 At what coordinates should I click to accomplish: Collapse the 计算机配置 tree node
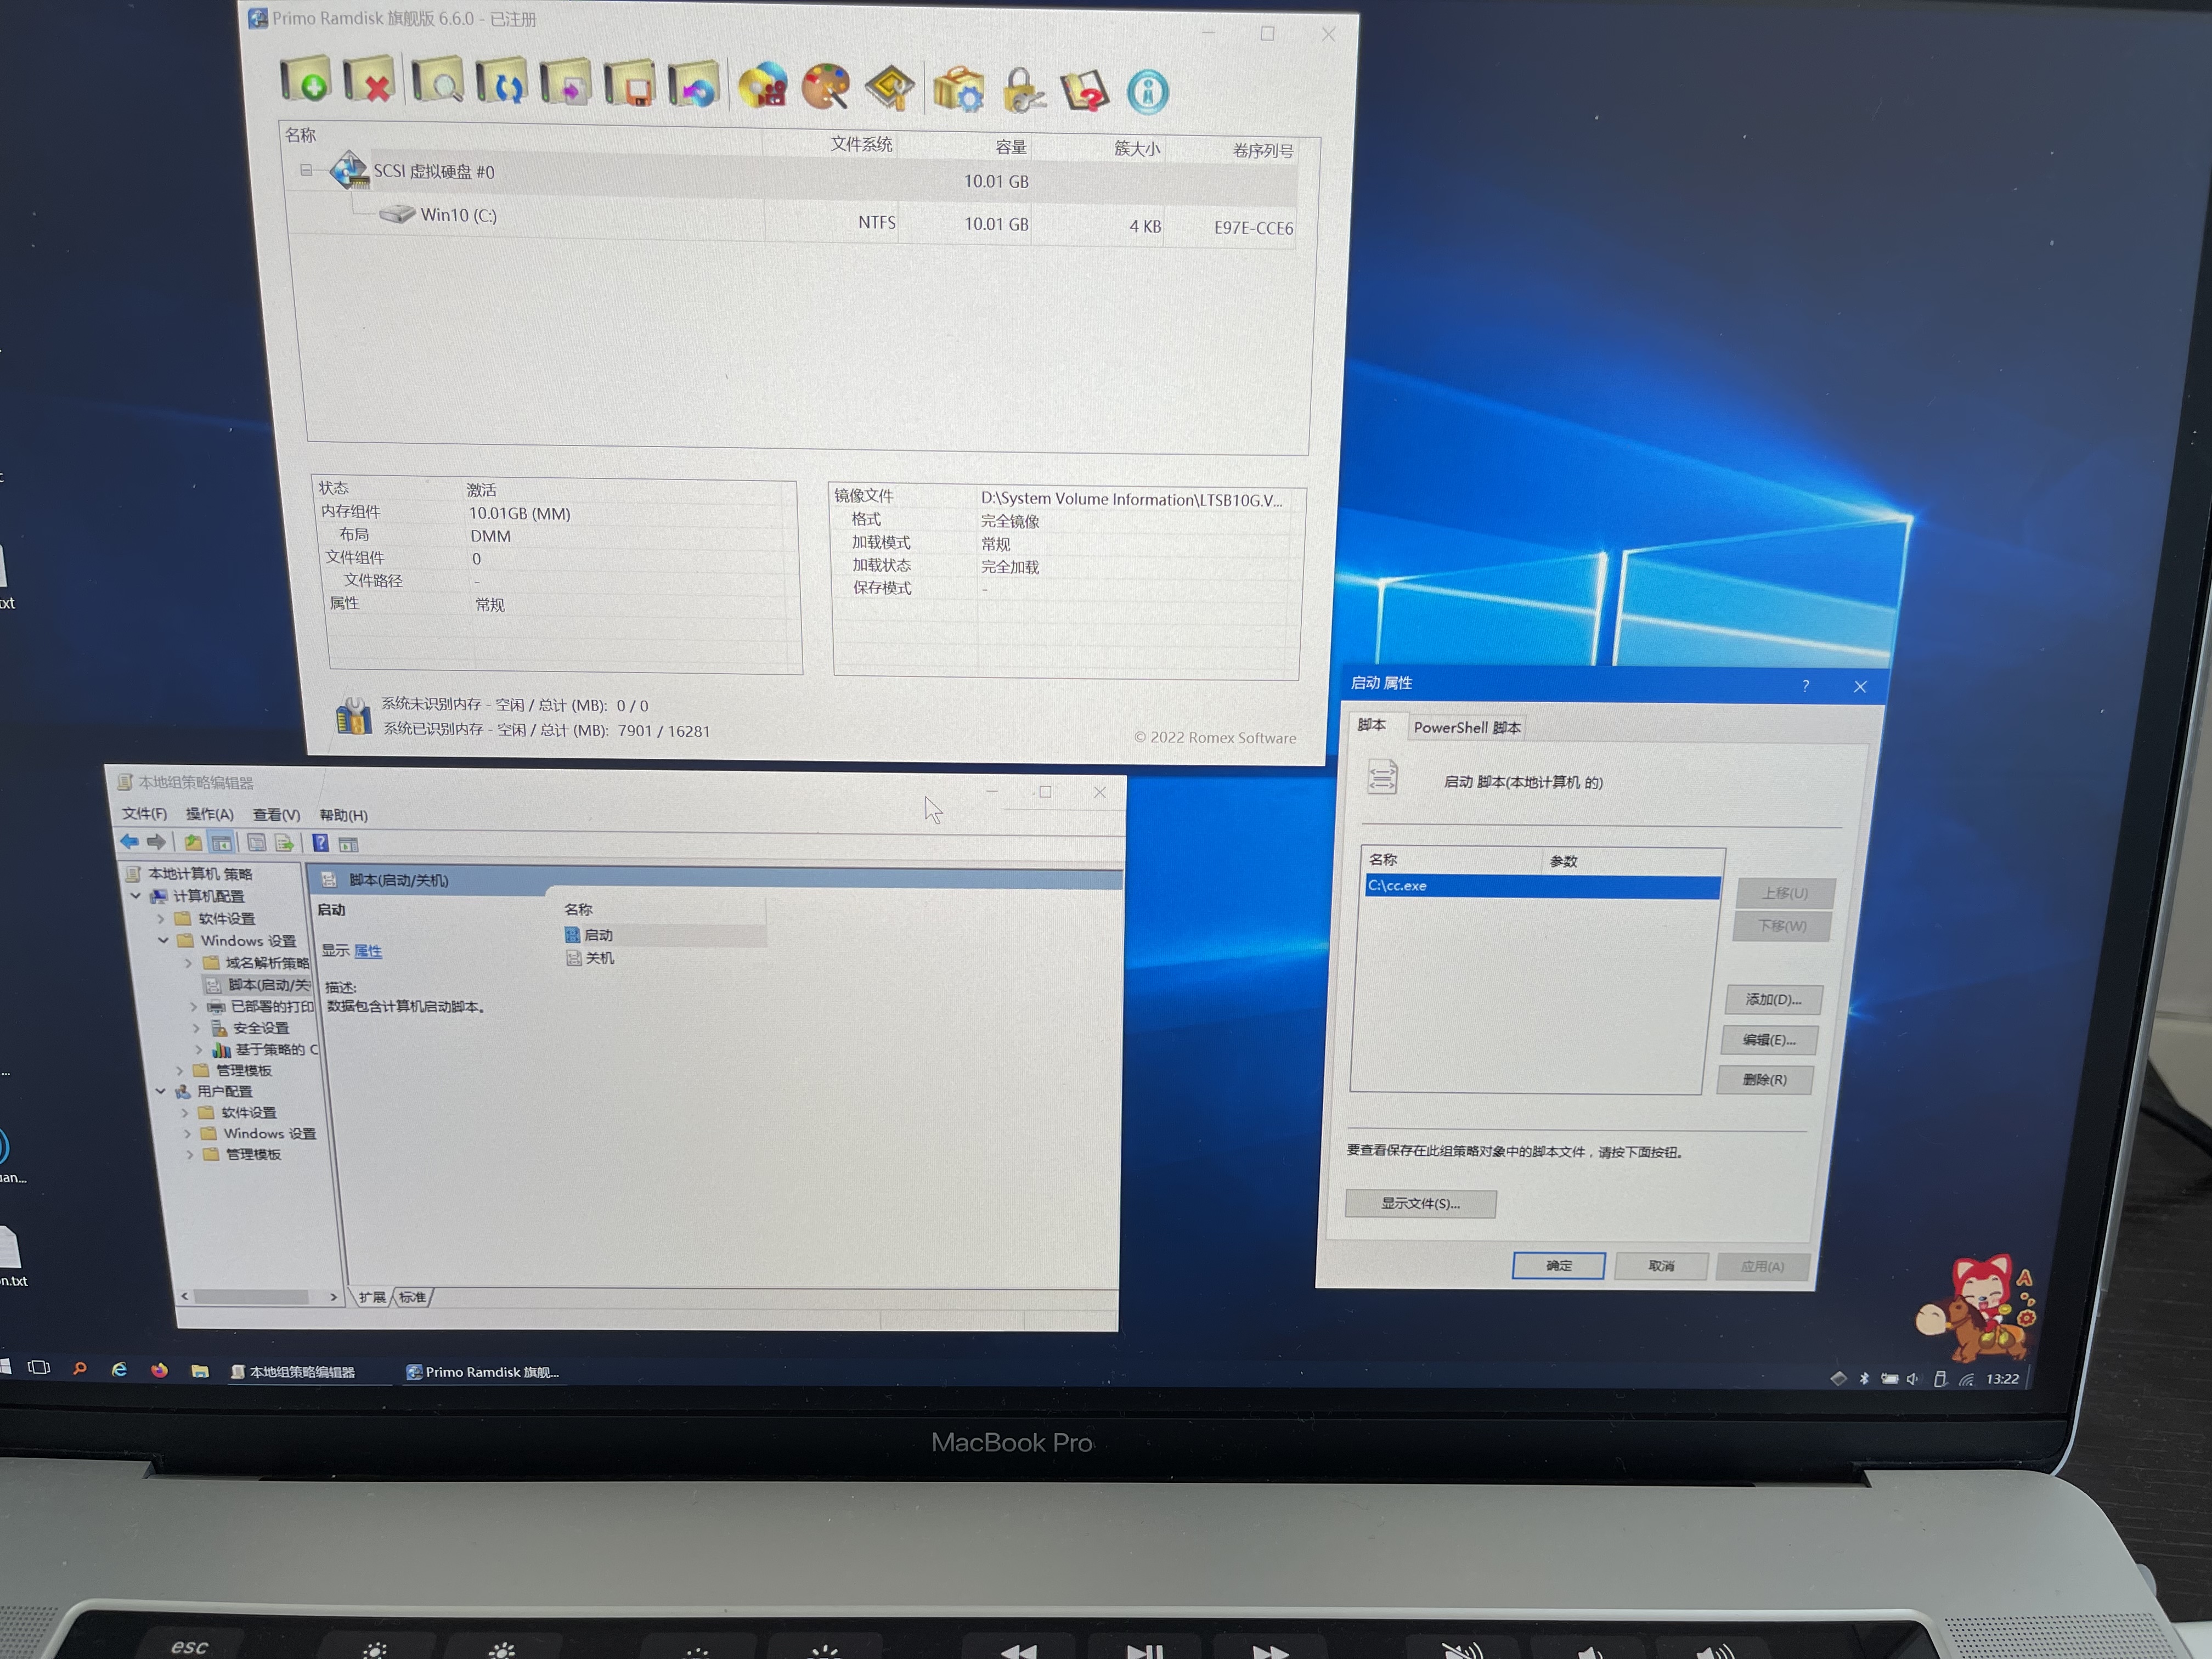click(x=136, y=895)
